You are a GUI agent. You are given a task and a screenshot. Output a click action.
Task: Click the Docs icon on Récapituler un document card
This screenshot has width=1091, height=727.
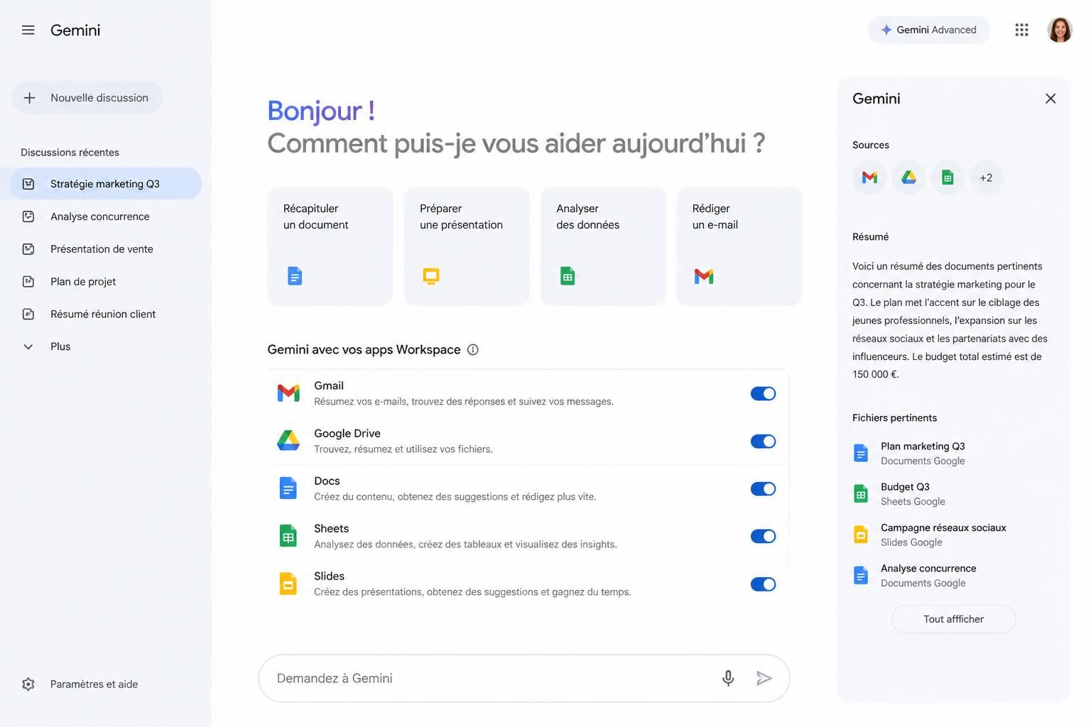295,275
